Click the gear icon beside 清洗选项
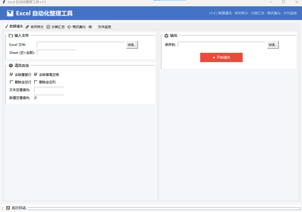Image resolution: width=302 pixels, height=212 pixels. coord(11,66)
